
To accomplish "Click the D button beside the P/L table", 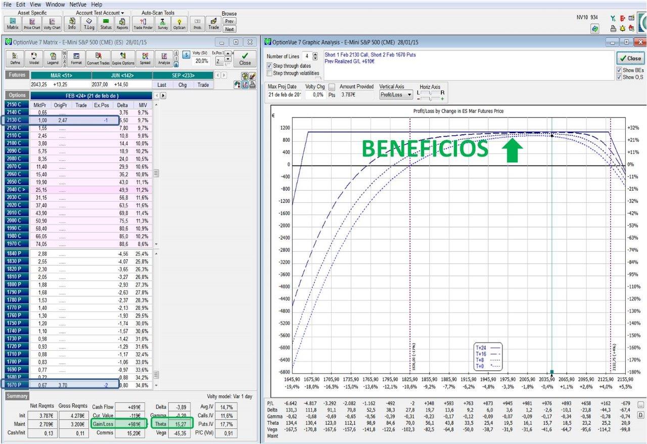I will (641, 415).
